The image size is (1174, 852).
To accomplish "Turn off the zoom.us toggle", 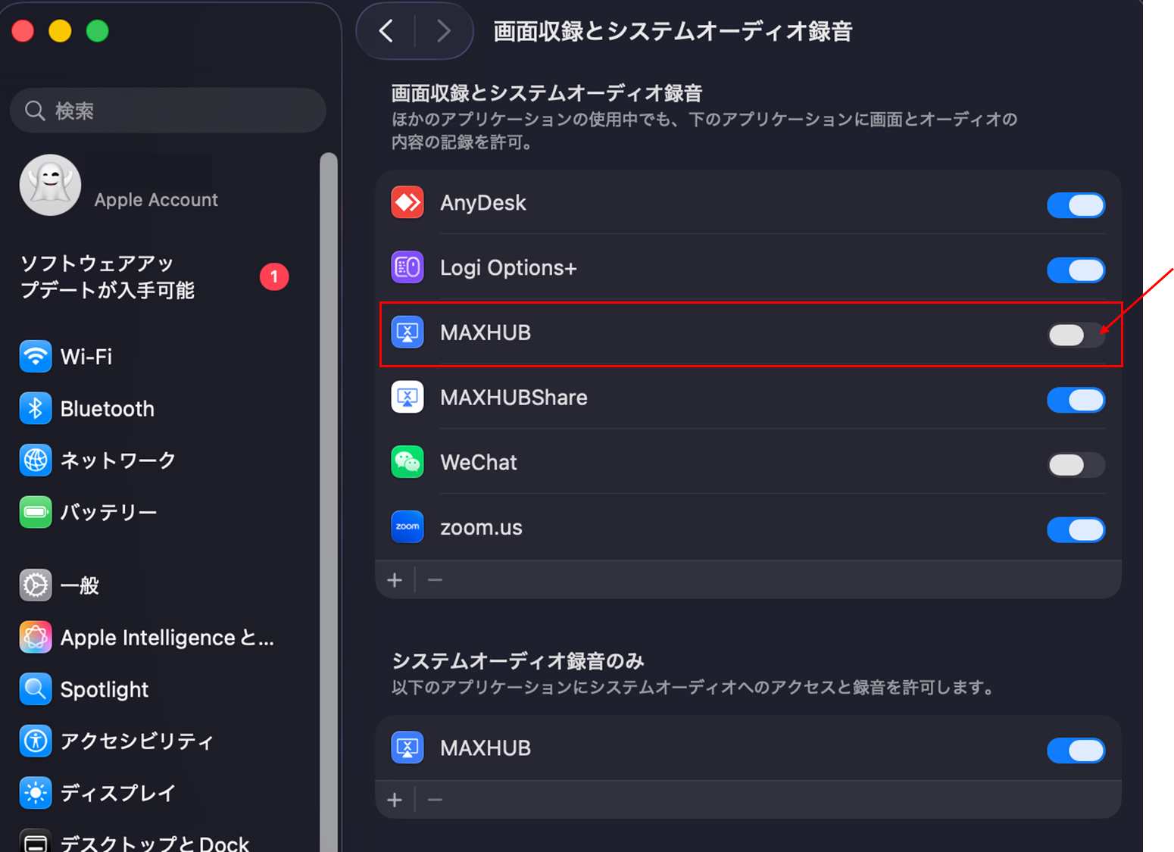I will click(1076, 530).
